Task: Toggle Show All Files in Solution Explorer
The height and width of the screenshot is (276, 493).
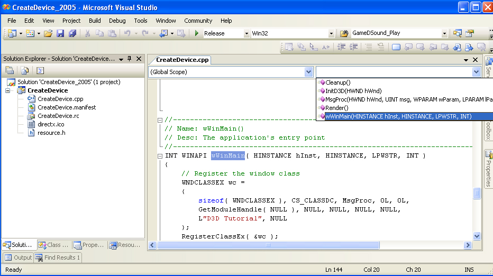Action: point(24,70)
